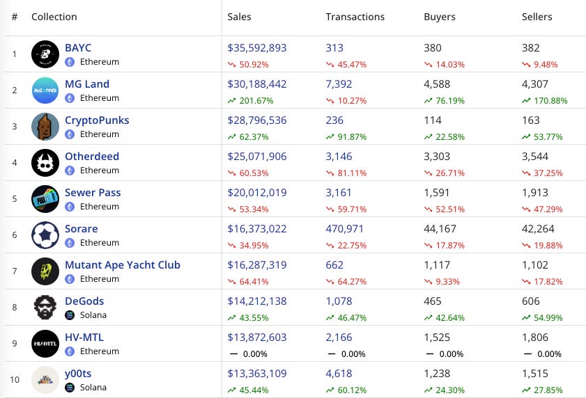
Task: Sort by the Buyers column header
Action: pos(440,17)
